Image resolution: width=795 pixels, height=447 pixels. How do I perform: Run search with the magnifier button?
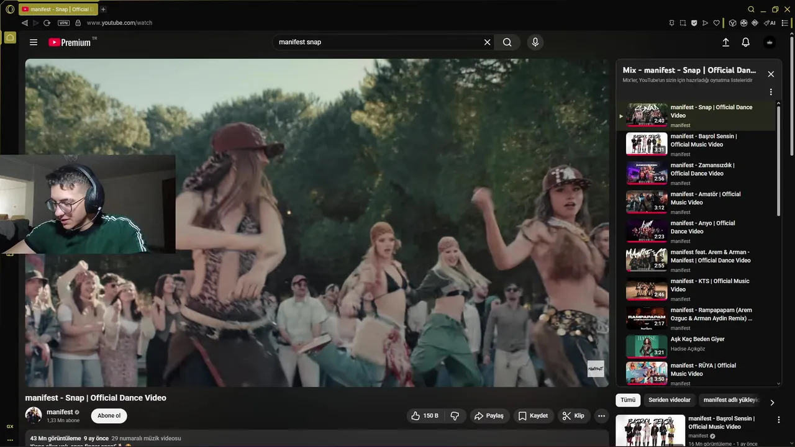tap(507, 42)
